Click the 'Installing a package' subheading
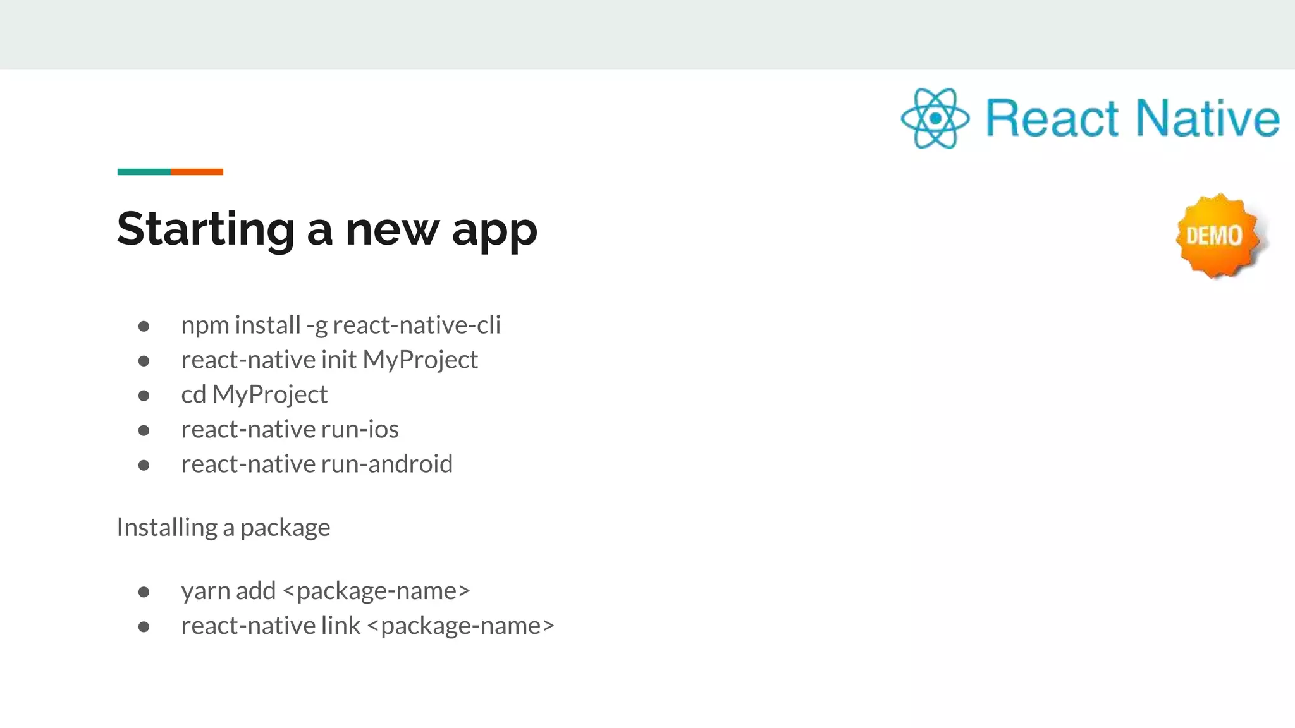Viewport: 1295px width, 728px height. pyautogui.click(x=223, y=528)
